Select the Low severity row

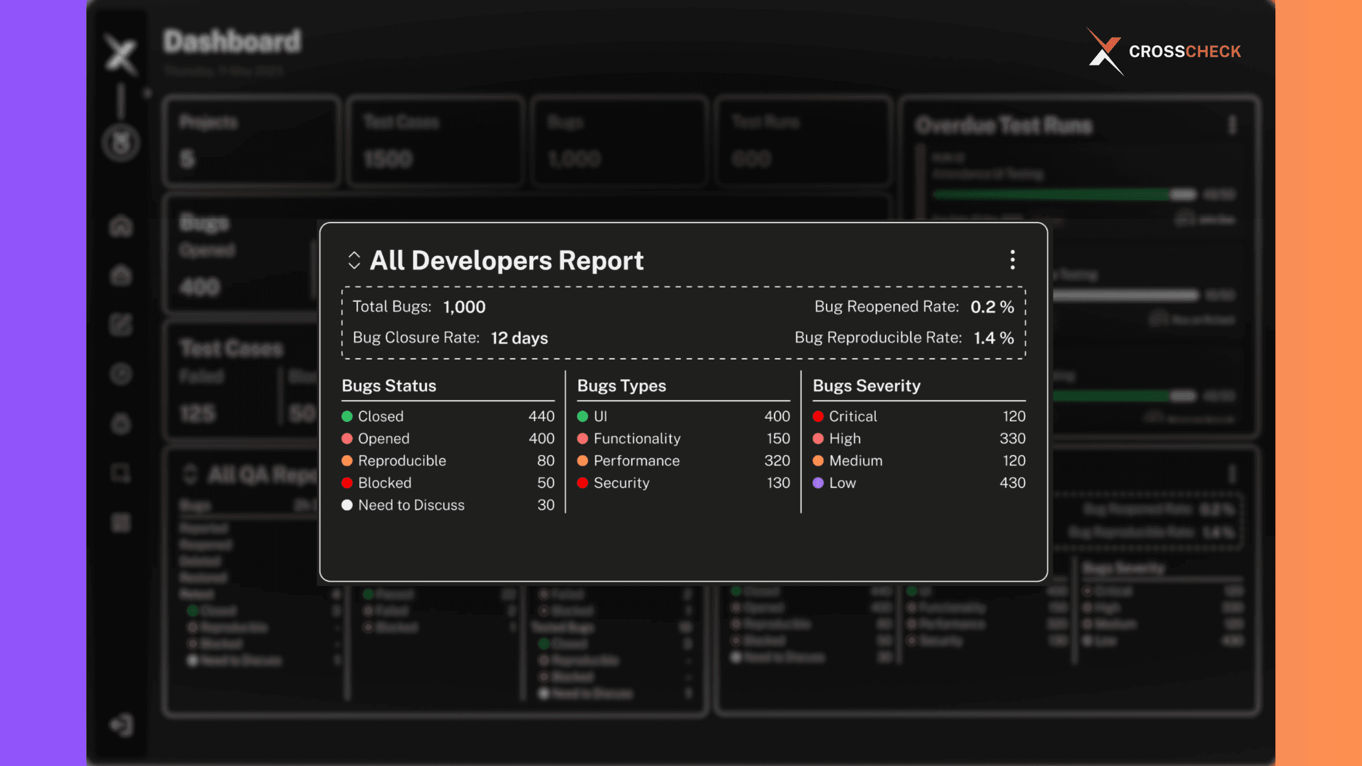pyautogui.click(x=919, y=483)
